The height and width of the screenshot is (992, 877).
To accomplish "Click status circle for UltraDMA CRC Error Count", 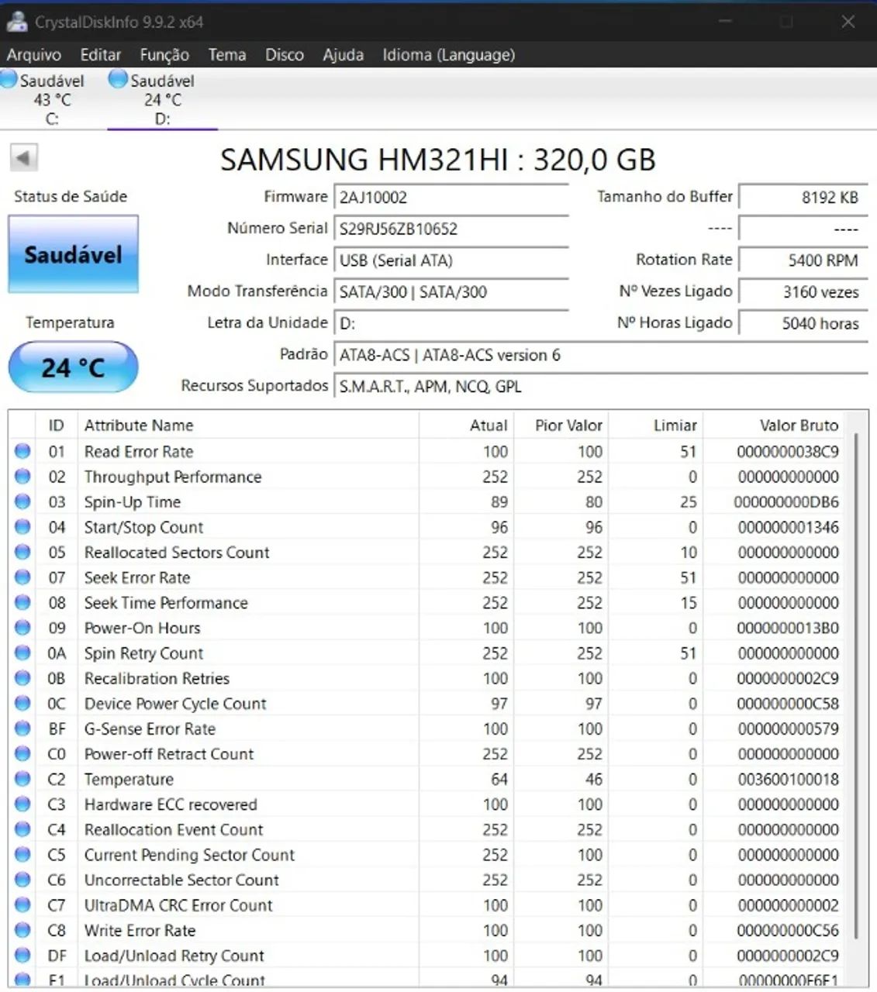I will 22,904.
